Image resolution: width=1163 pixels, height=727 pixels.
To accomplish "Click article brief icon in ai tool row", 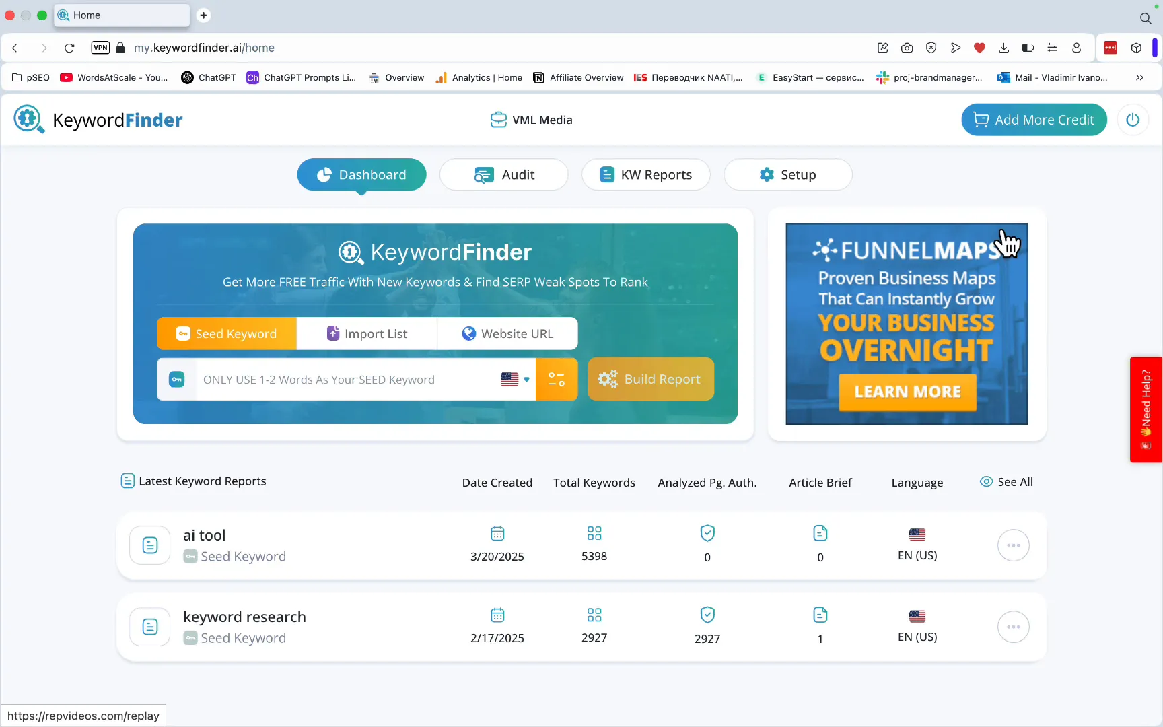I will click(x=820, y=533).
